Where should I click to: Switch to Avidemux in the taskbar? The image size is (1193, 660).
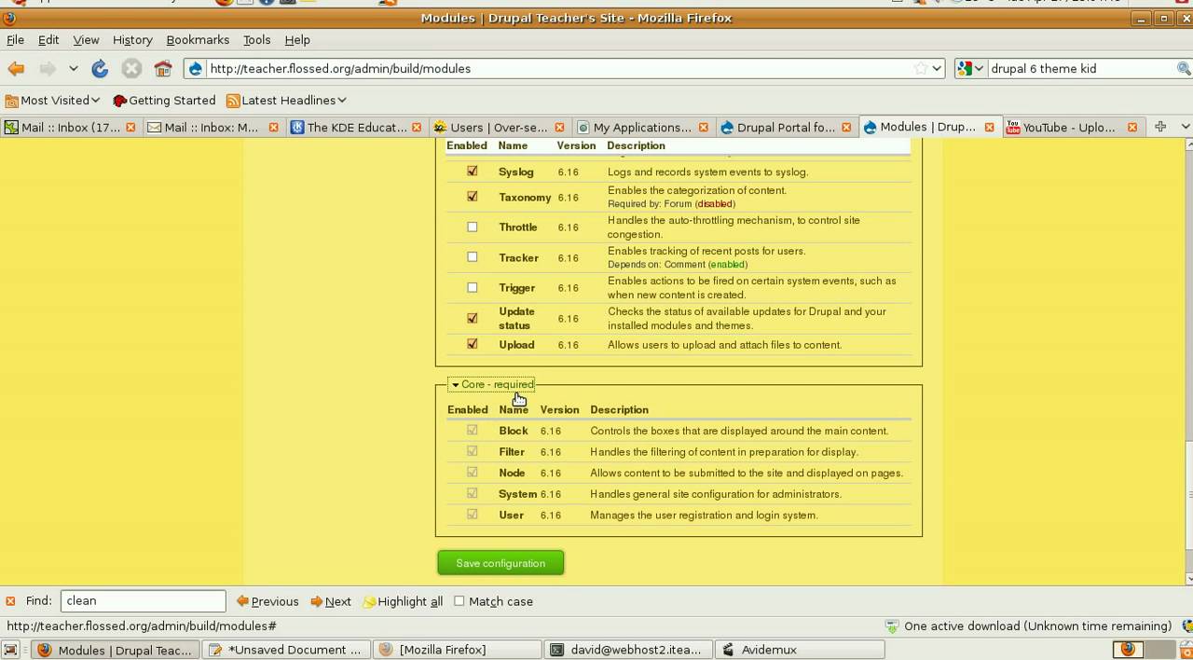tap(800, 650)
